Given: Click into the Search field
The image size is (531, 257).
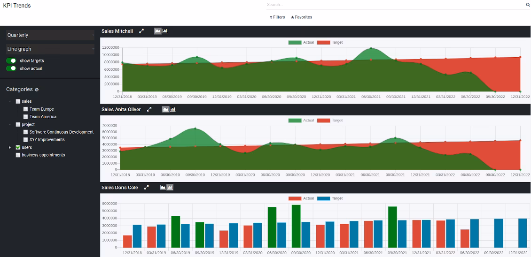Looking at the screenshot, I should tap(395, 5).
